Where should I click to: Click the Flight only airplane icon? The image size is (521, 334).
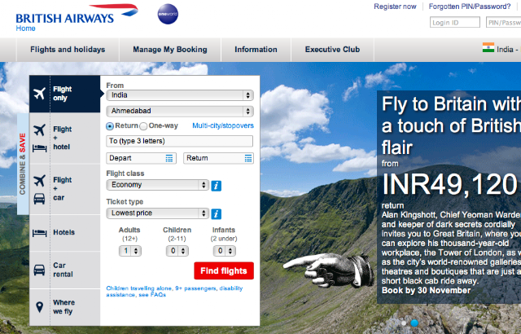tap(40, 94)
